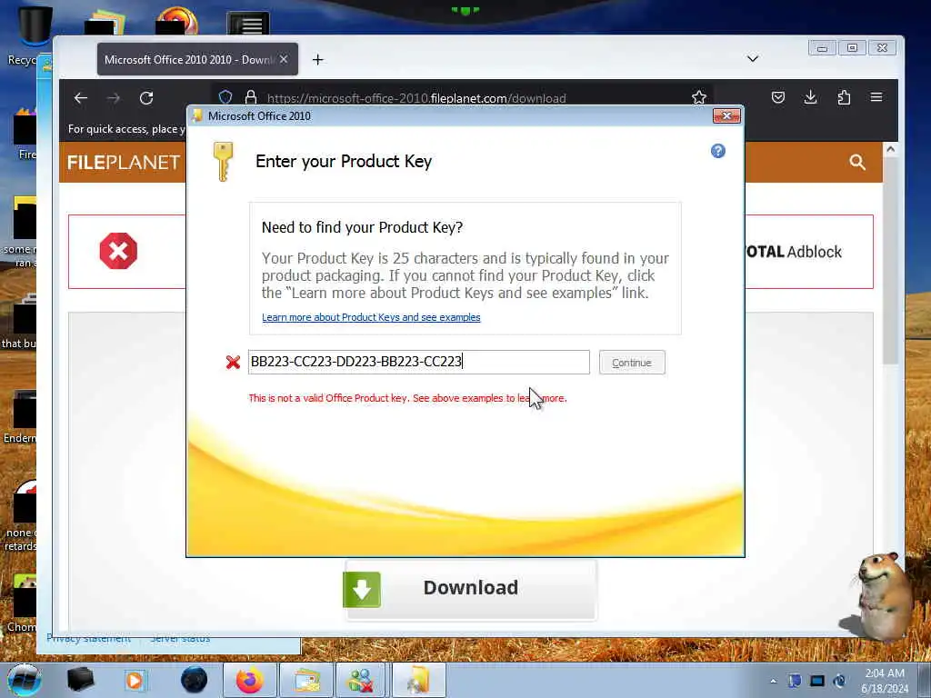Click the red invalid key X mark

pyautogui.click(x=233, y=362)
